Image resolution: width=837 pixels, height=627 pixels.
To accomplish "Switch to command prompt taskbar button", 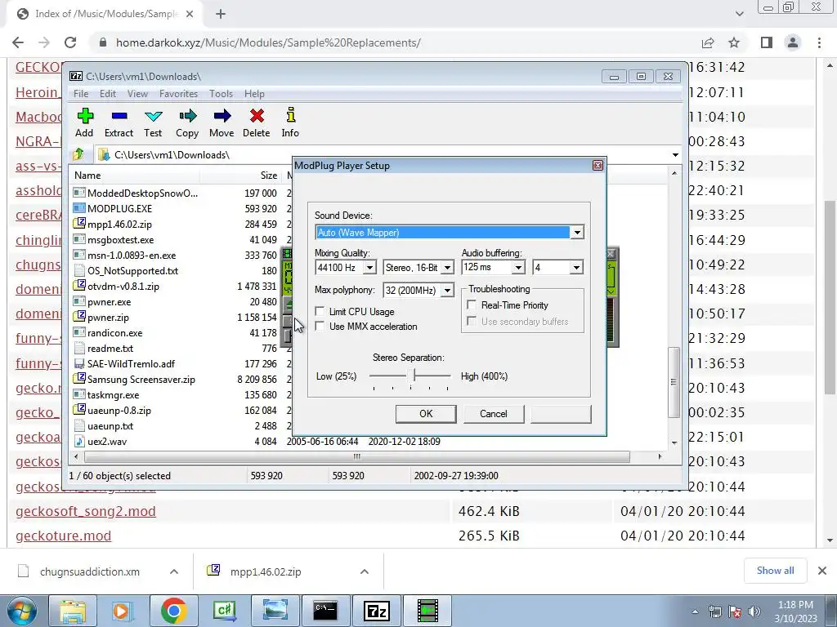I will (x=325, y=611).
